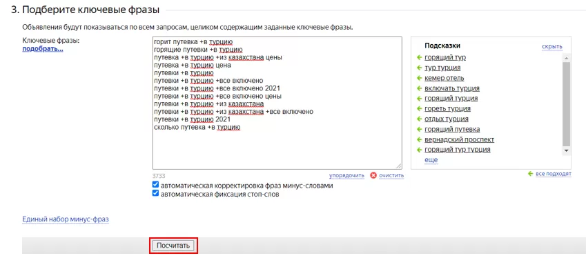Click line 'путевки +в турцию +из казахстана +все включено'
Viewport: 586px width, 258px height.
click(233, 112)
